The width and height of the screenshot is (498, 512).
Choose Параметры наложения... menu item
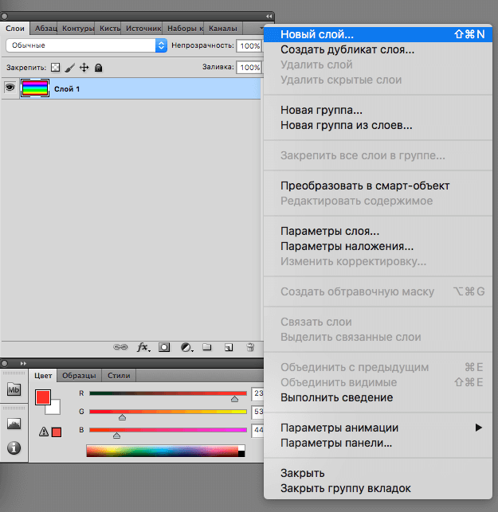pyautogui.click(x=378, y=246)
